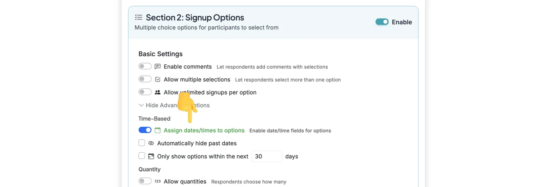Collapse the Hide Advanced Options chevron
This screenshot has width=544, height=187.
141,105
